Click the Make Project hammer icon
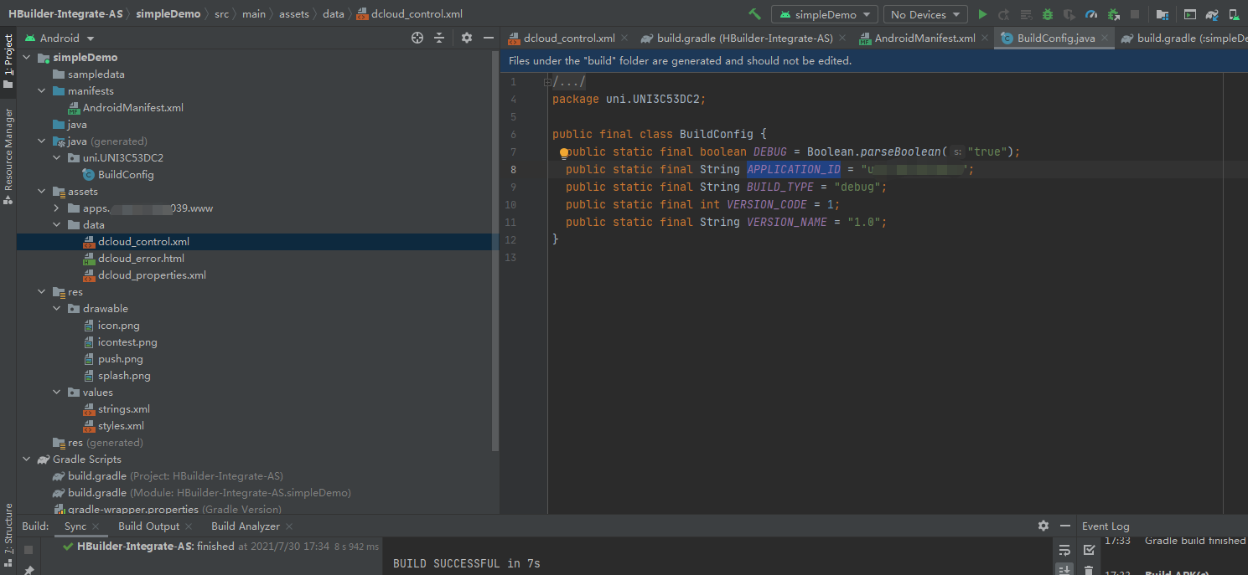 (x=754, y=14)
